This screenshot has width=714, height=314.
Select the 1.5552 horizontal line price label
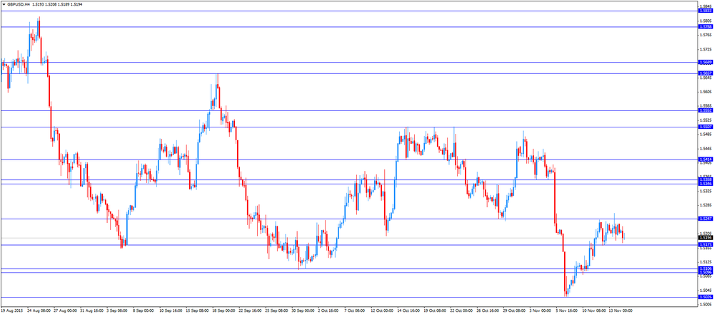(x=705, y=110)
